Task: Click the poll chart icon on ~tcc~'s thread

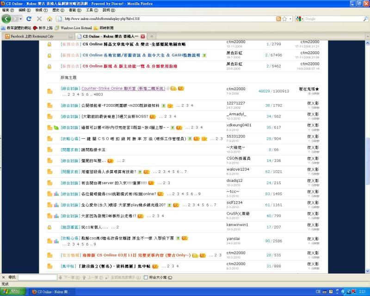Action: [56, 194]
